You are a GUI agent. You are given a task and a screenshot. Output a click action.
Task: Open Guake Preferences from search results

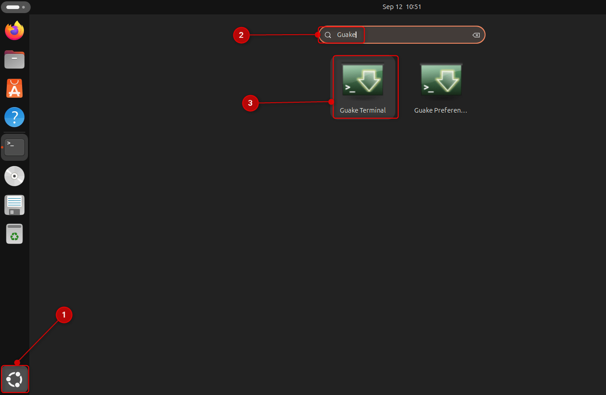click(x=441, y=87)
